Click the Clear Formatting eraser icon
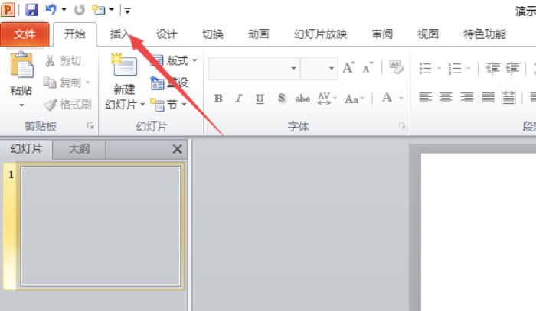Viewport: 536px width, 311px height. 396,67
